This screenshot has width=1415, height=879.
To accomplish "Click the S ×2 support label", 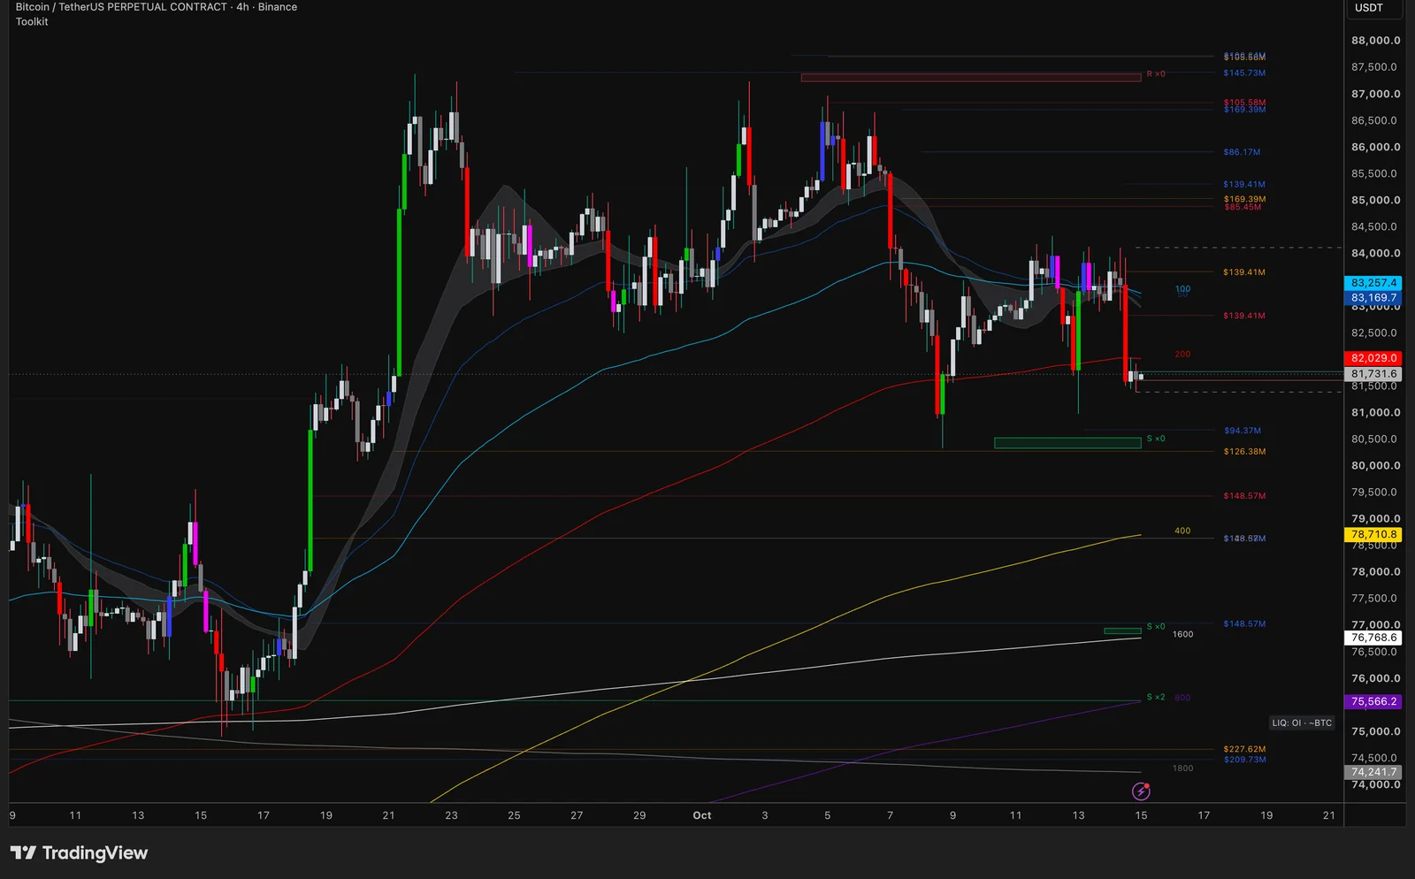I will 1156,698.
